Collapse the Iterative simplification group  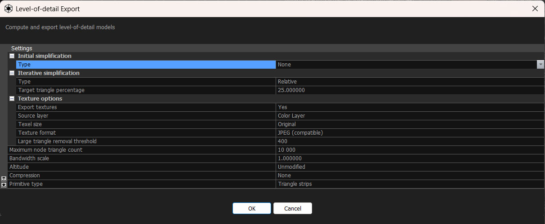pos(12,73)
